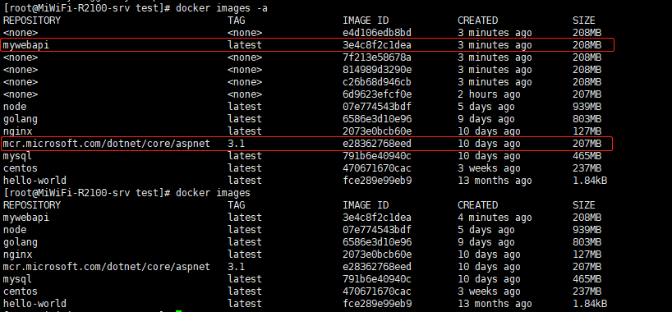
Task: Click 465MB size in the second 'docker images' output
Action: (x=587, y=279)
